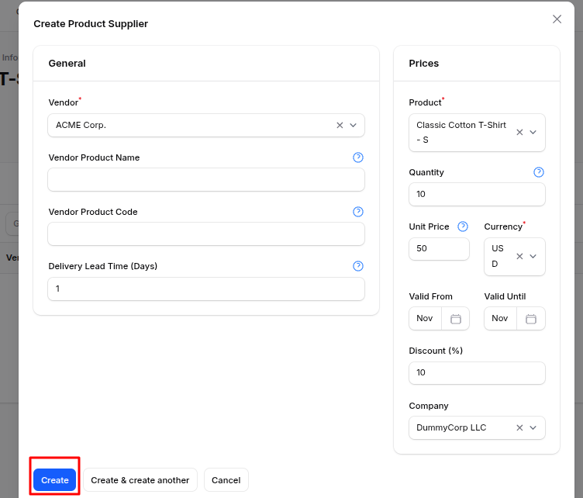
Task: Focus the Vendor Product Name field
Action: (x=206, y=180)
